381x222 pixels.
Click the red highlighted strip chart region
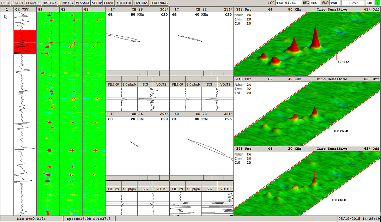[x=25, y=42]
